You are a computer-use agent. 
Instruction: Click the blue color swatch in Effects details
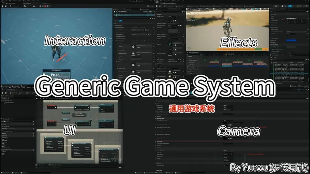click(x=291, y=41)
